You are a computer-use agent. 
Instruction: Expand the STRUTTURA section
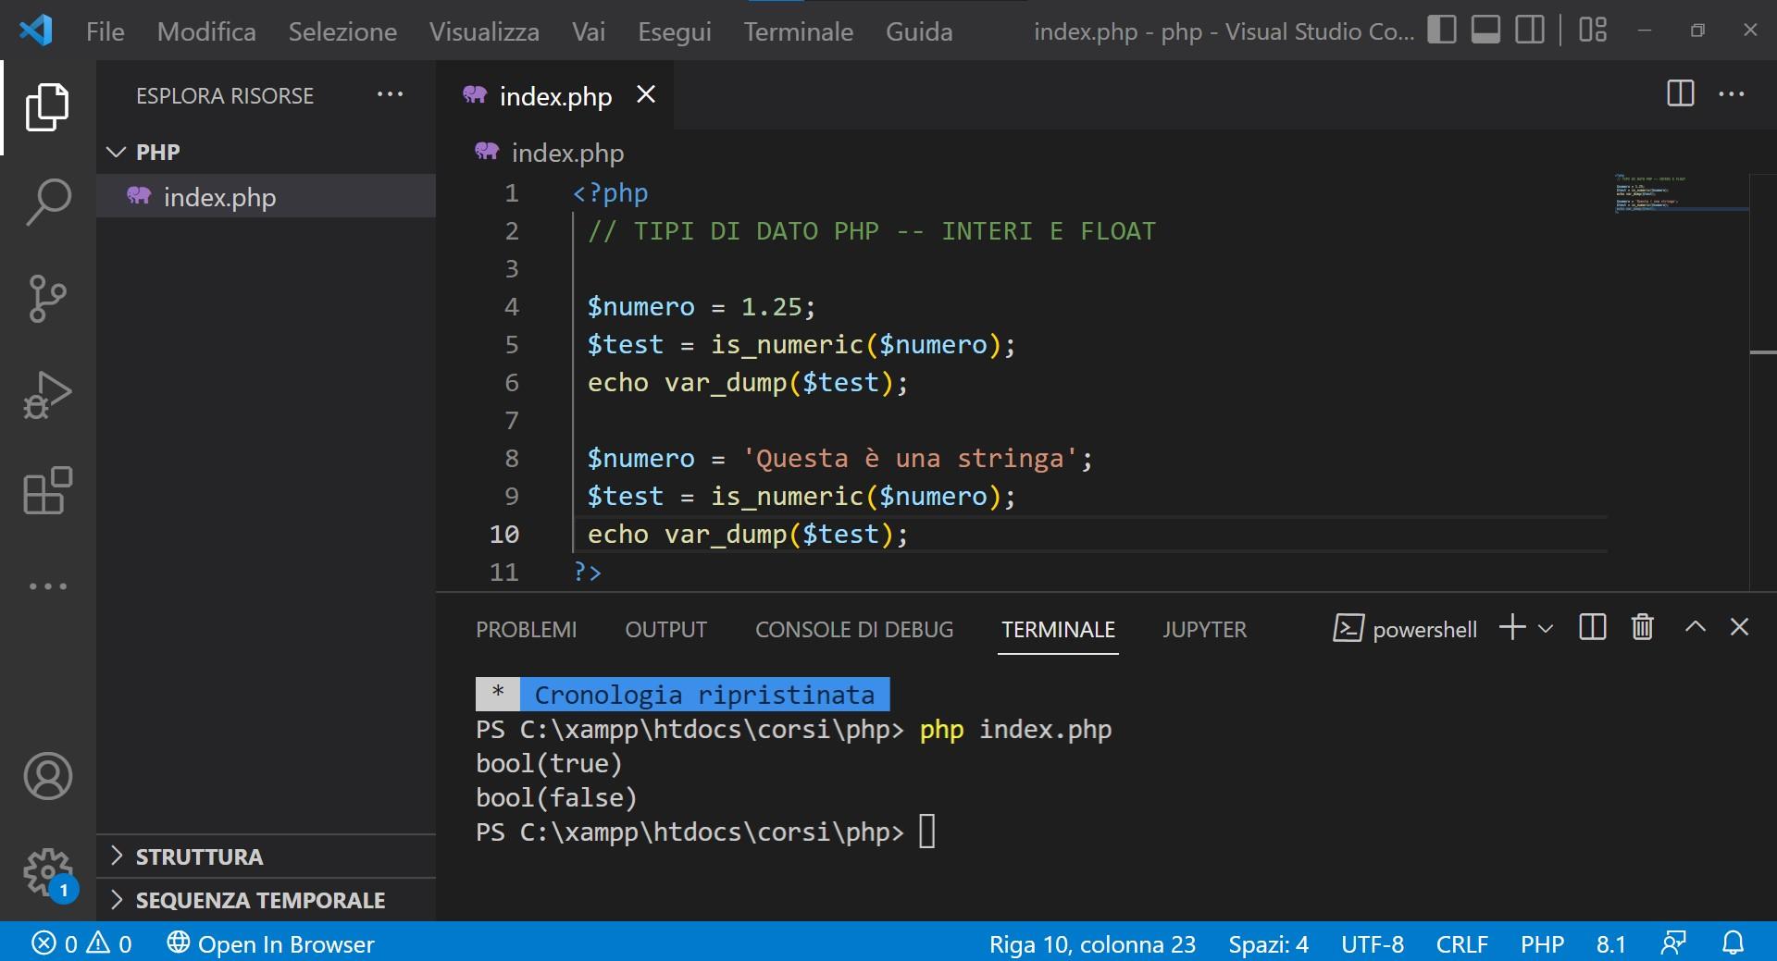coord(199,856)
